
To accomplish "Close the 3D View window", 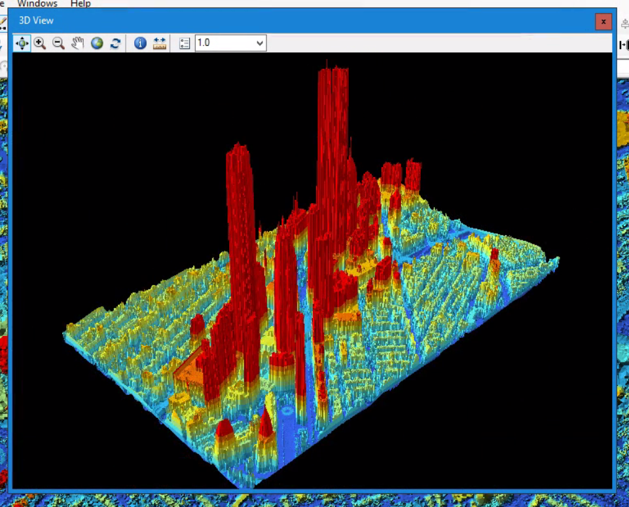I will coord(603,21).
